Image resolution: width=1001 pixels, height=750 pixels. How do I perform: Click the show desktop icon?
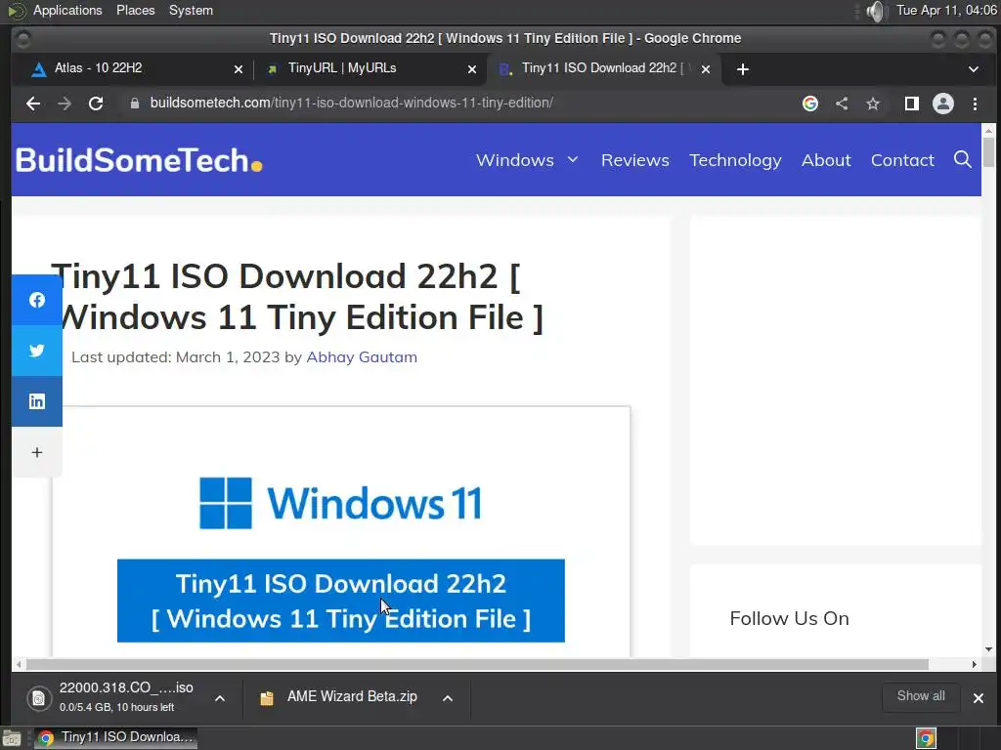coord(12,738)
